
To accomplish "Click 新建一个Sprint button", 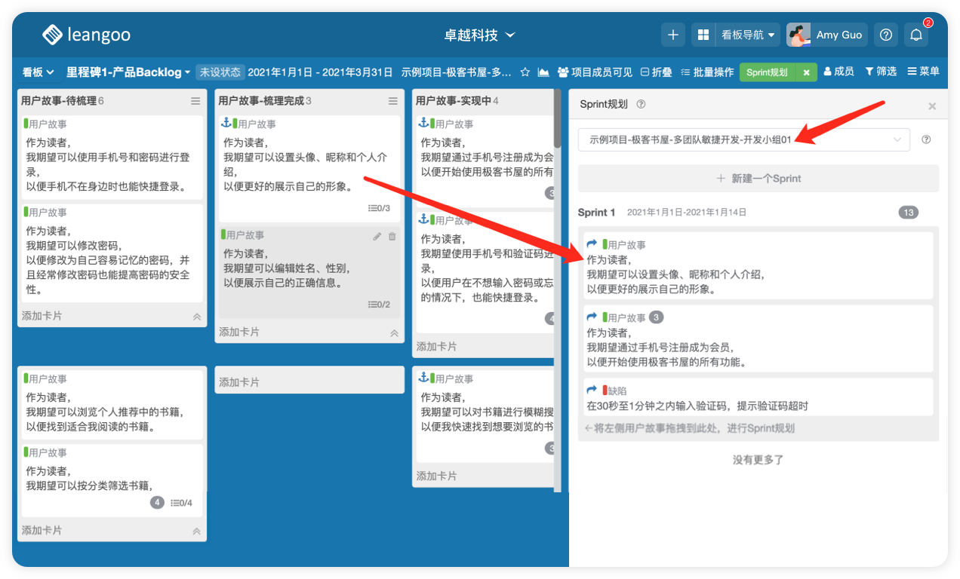I will click(x=758, y=179).
